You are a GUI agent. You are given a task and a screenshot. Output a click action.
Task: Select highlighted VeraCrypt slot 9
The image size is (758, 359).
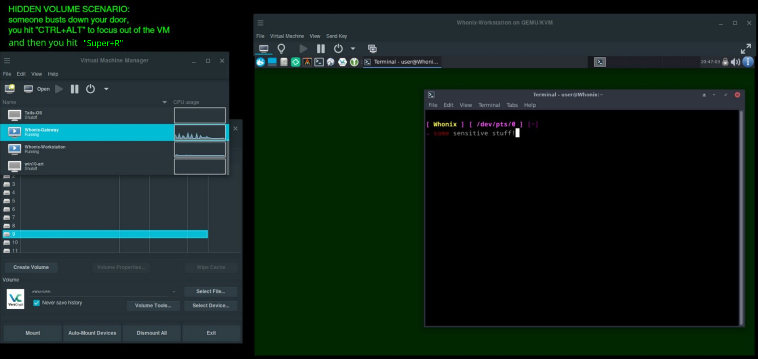tap(105, 234)
